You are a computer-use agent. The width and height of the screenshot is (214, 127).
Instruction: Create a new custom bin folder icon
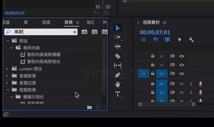pyautogui.click(x=89, y=107)
